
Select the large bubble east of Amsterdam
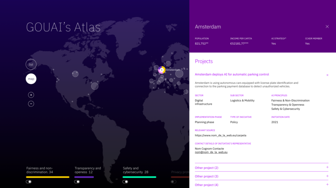point(179,74)
